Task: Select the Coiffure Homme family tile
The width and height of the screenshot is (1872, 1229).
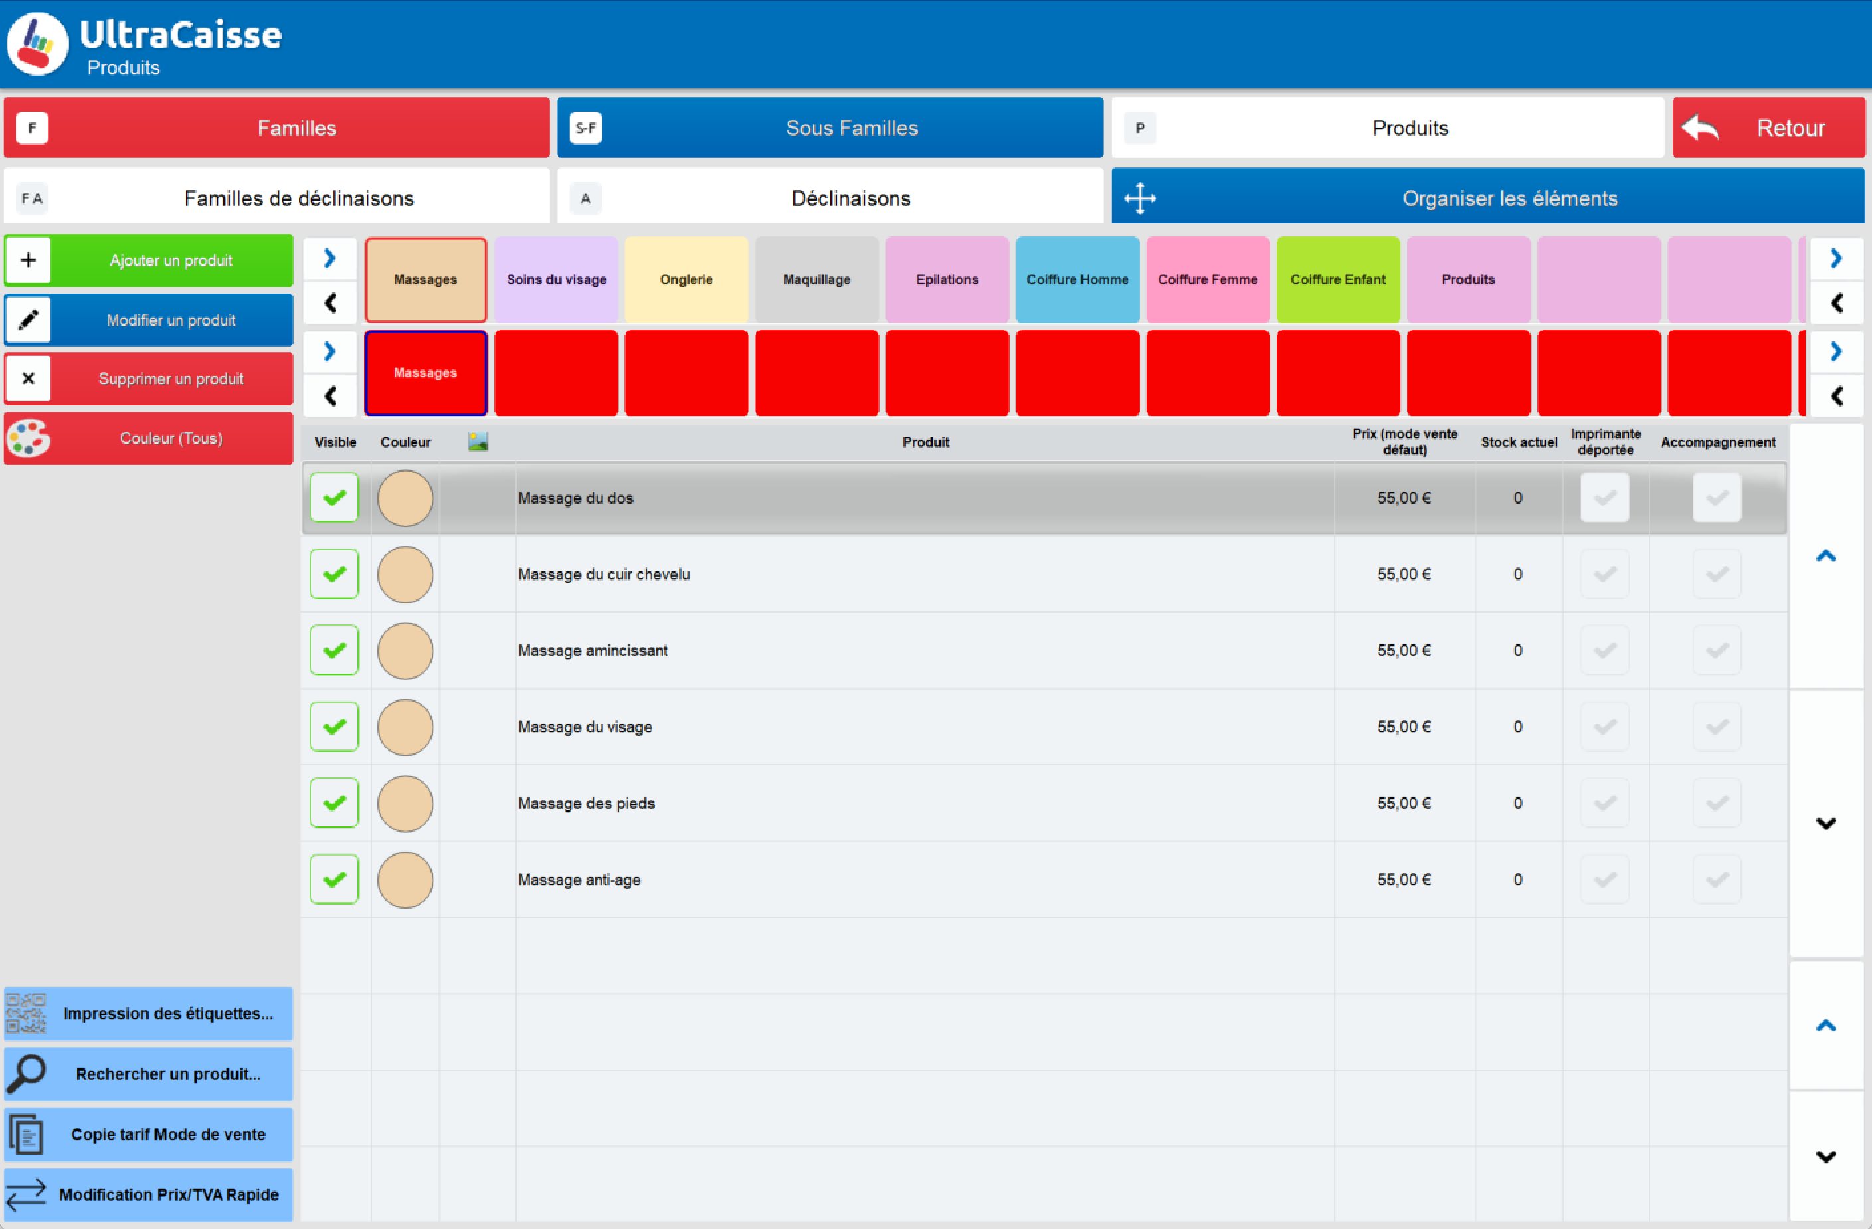Action: (1077, 279)
